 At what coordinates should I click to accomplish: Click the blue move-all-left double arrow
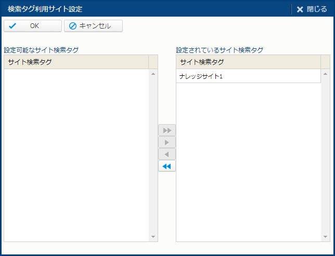tap(167, 167)
